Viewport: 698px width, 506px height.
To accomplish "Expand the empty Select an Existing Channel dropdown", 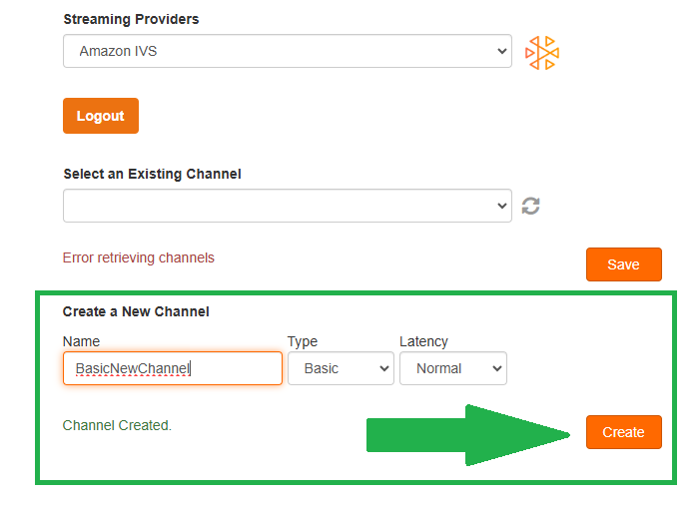I will pyautogui.click(x=288, y=206).
